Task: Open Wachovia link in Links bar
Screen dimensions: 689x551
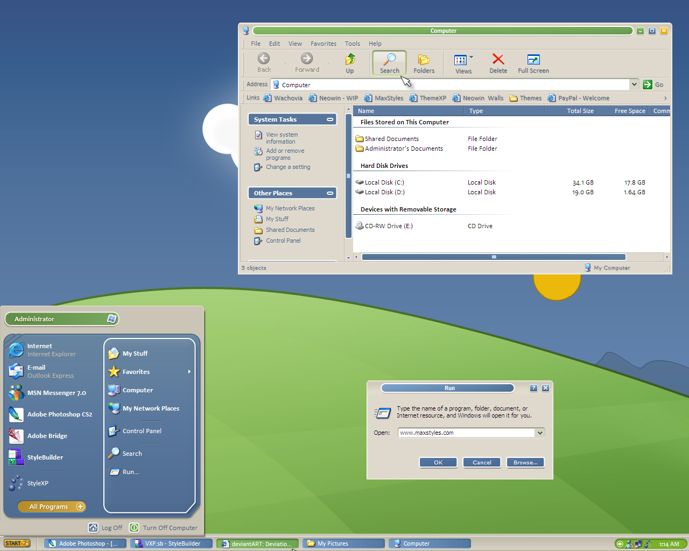Action: pyautogui.click(x=283, y=98)
